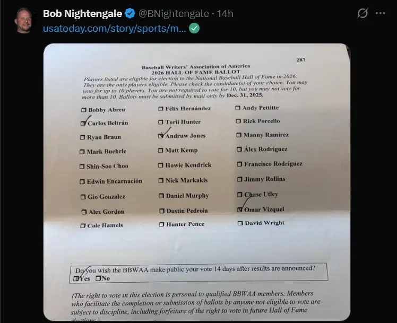Click the Grok icon on the tweet

[363, 13]
